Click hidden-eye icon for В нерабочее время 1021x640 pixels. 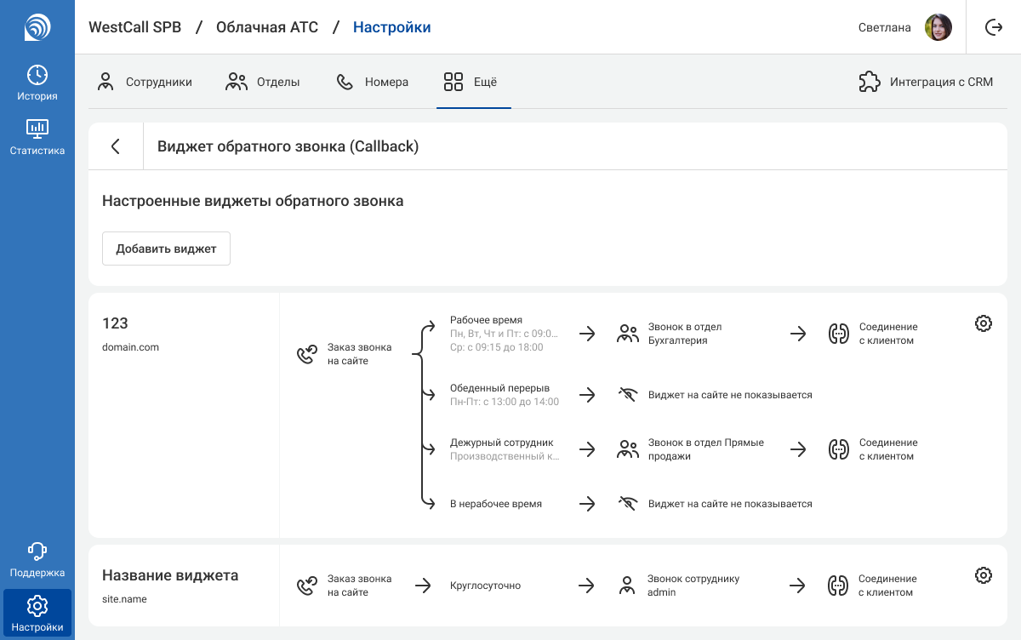[x=628, y=504]
